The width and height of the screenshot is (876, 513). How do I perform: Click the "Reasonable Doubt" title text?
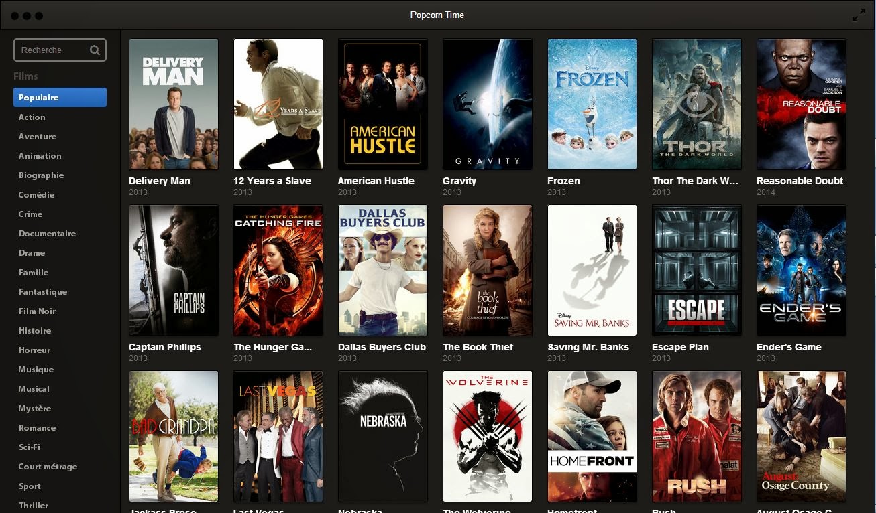click(x=800, y=181)
